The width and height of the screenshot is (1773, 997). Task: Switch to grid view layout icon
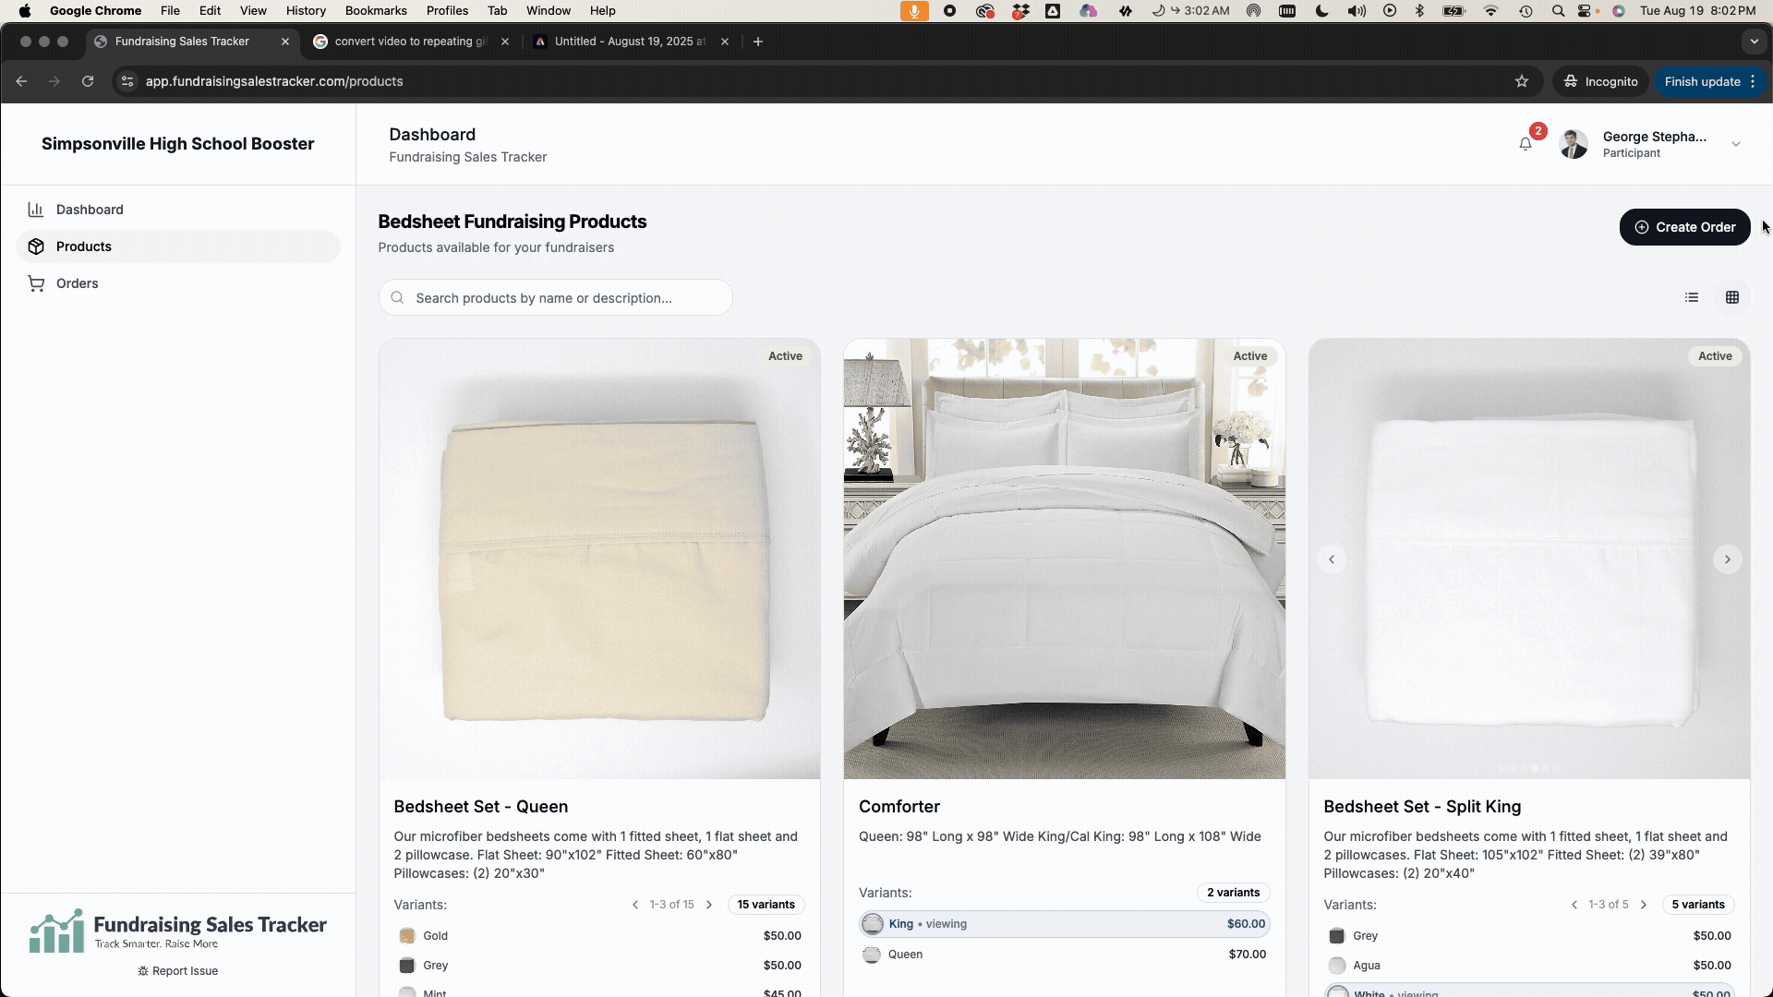point(1731,297)
